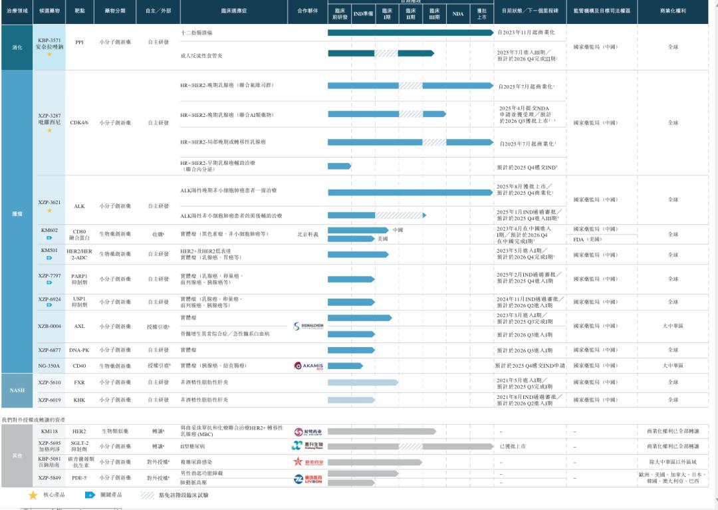Viewport: 718px width, 510px height.
Task: Click the SignalChem partner logo
Action: 308,326
